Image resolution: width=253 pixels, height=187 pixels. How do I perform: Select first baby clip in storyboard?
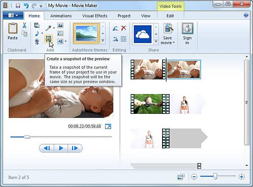click(148, 69)
